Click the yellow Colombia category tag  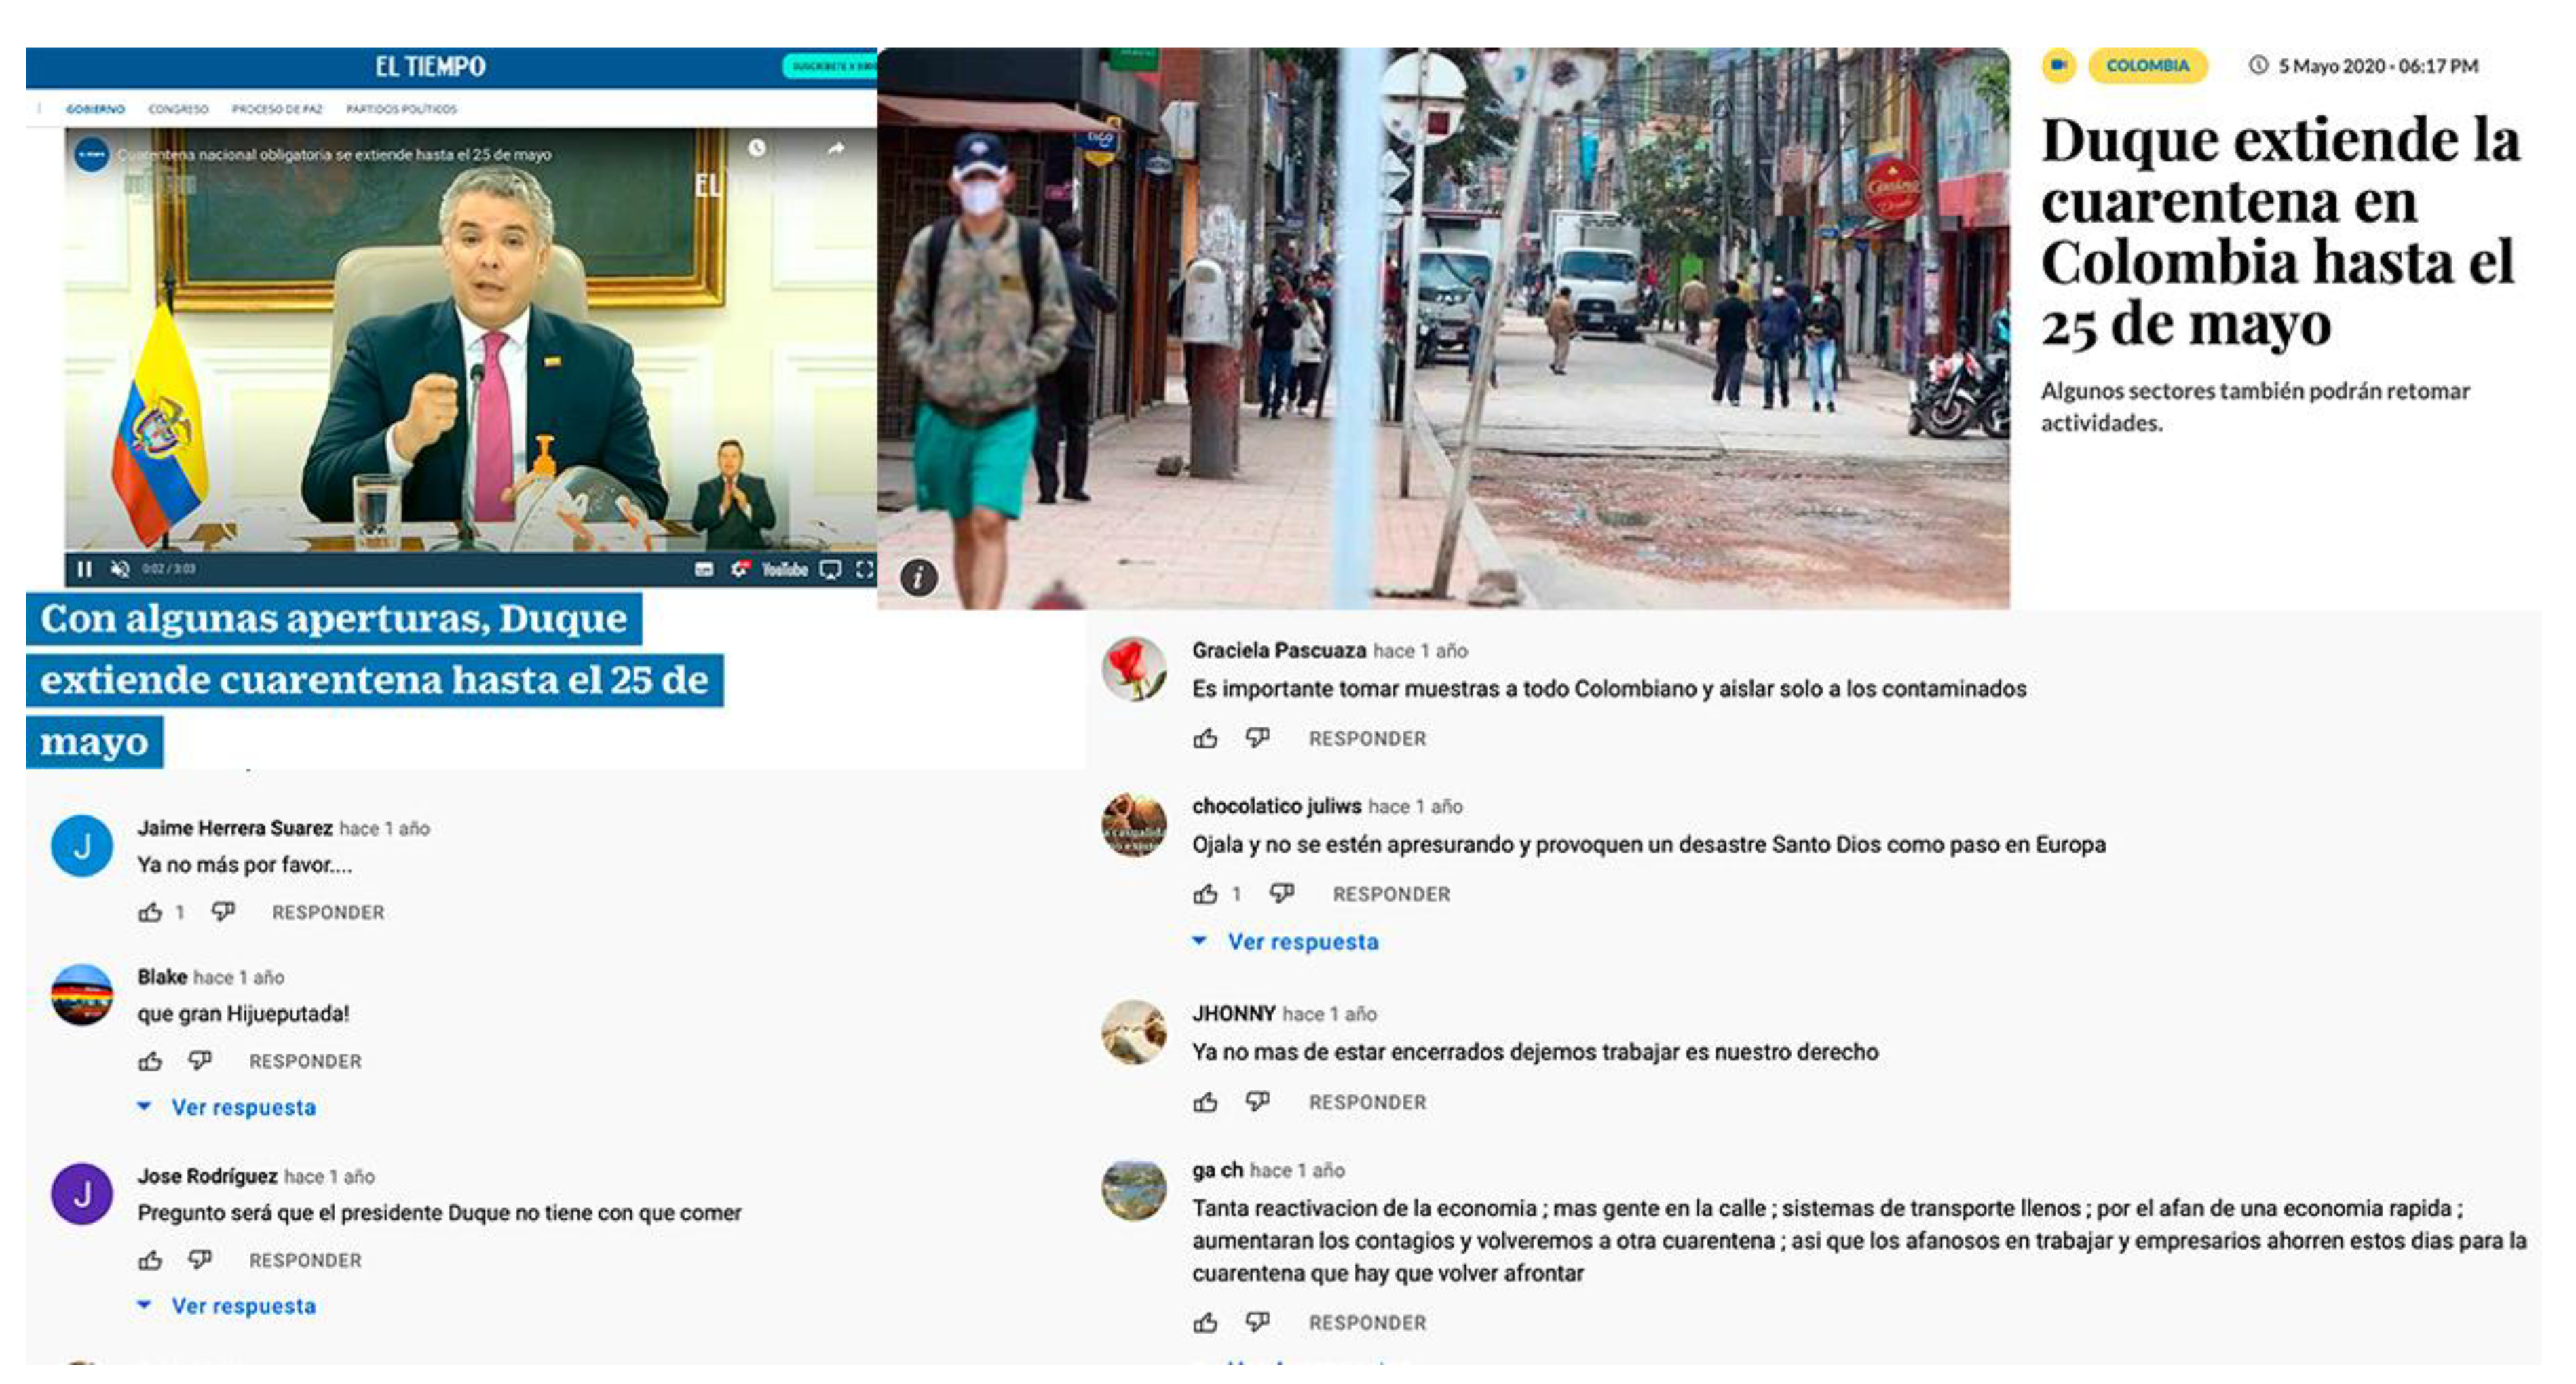[x=2147, y=66]
